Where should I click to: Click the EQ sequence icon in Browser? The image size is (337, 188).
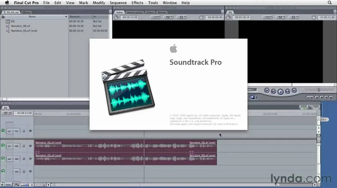coord(8,21)
